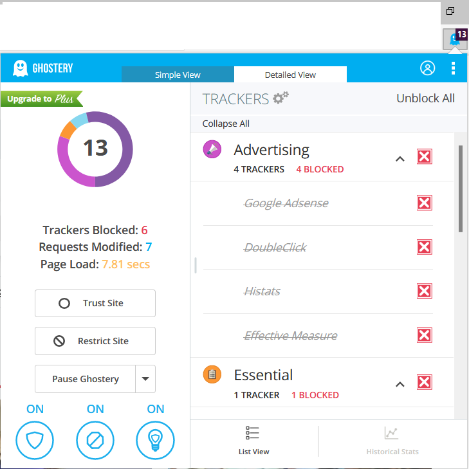The width and height of the screenshot is (469, 469).
Task: Switch to Simple View tab
Action: 178,75
